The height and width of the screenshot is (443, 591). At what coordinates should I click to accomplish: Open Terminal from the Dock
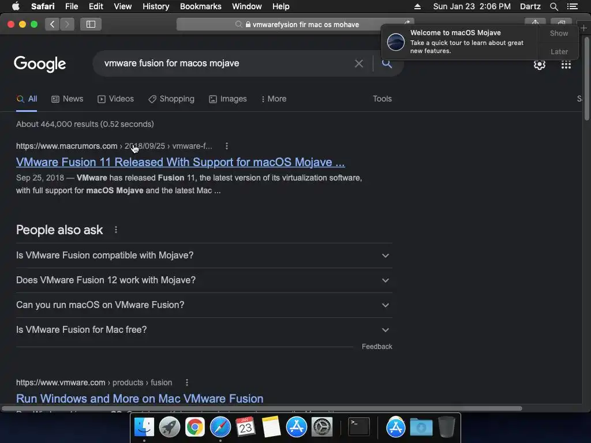(358, 427)
